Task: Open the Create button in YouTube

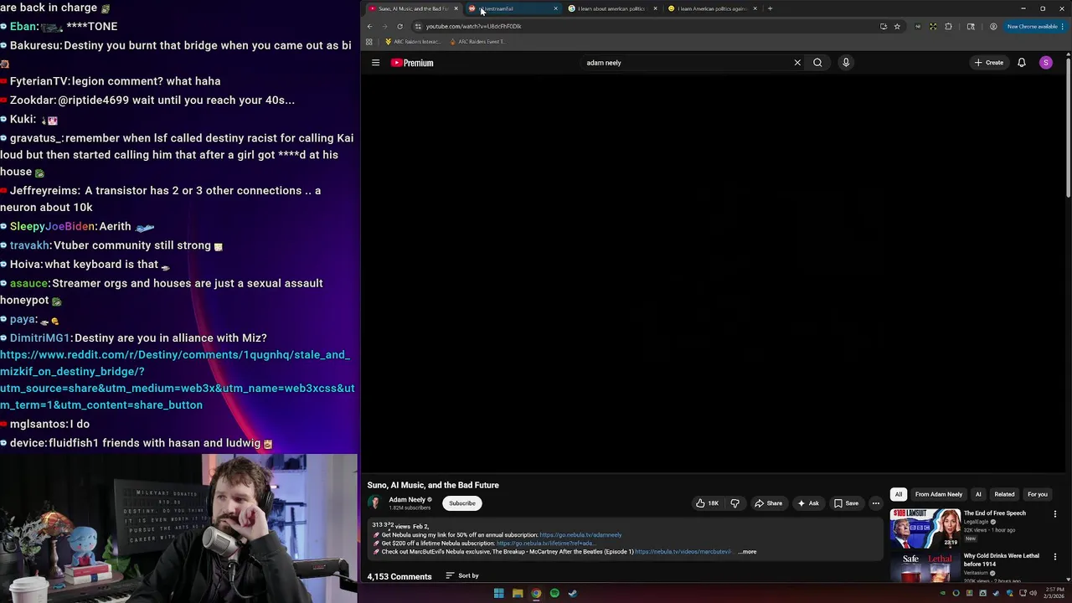Action: coord(988,63)
